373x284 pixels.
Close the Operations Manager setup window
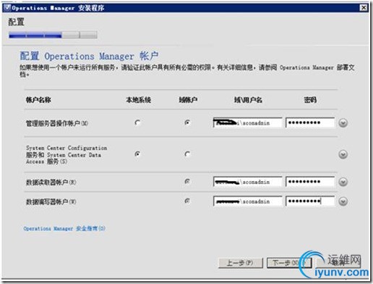pos(364,8)
